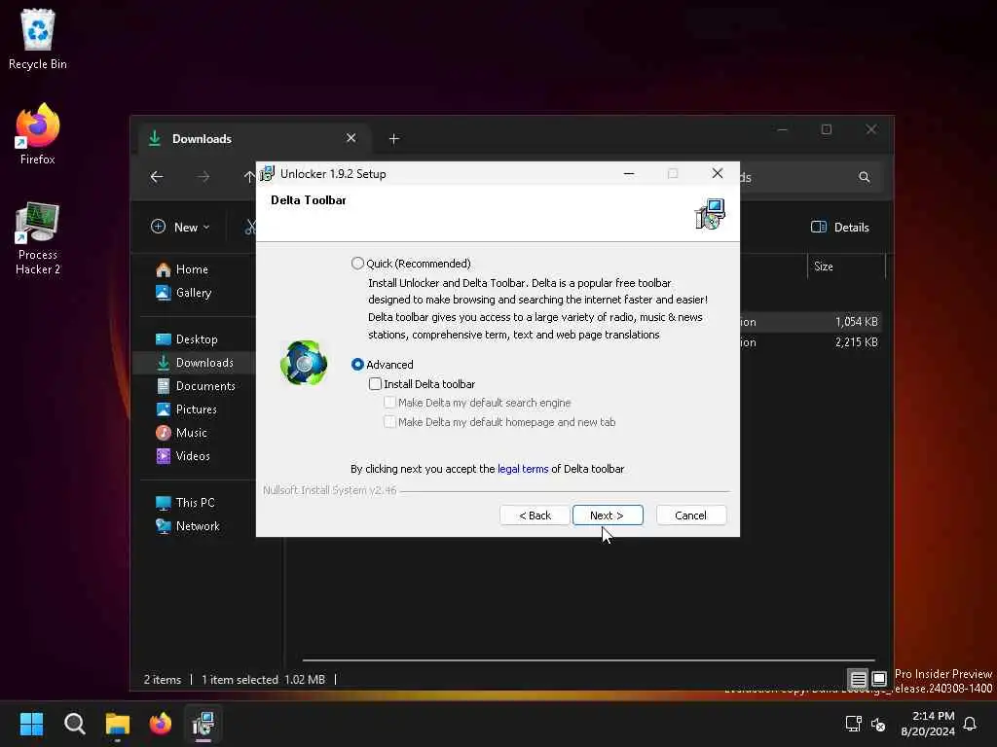Screen dimensions: 997x747
Task: Open the Recycle Bin desktop icon
Action: (38, 39)
